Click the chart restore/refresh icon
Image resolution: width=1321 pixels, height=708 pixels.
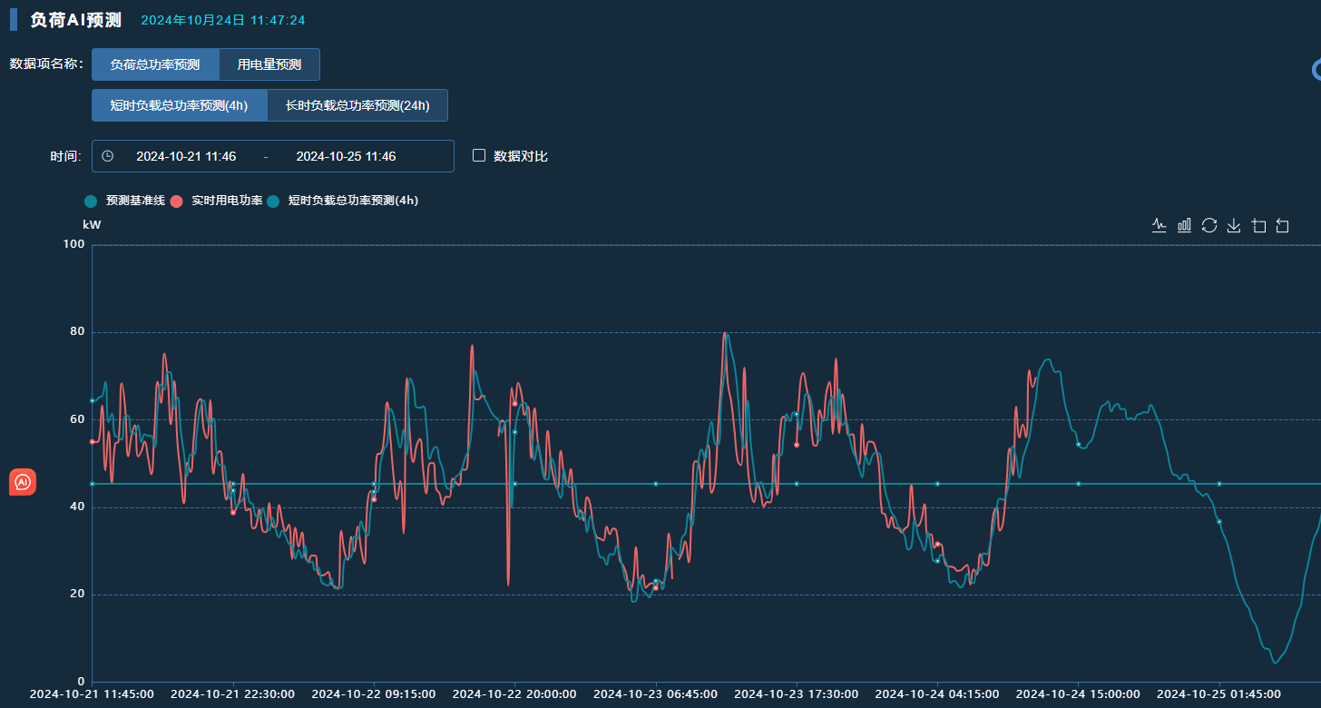point(1208,225)
